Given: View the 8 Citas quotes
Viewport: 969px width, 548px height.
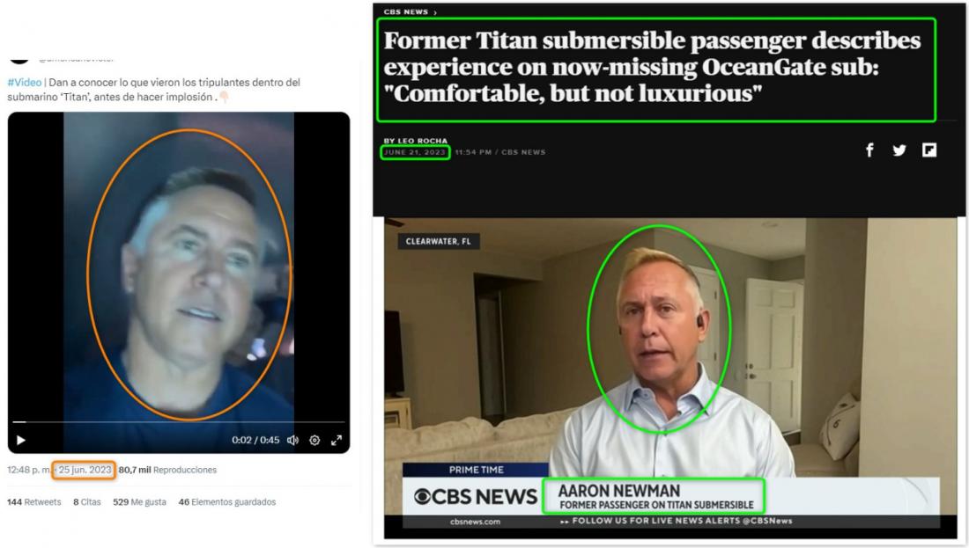Looking at the screenshot, I should (x=87, y=501).
